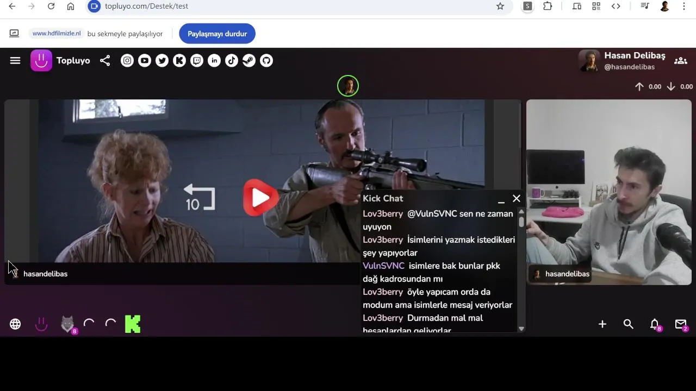Click the globe icon in bottom bar
The width and height of the screenshot is (696, 391).
click(15, 324)
